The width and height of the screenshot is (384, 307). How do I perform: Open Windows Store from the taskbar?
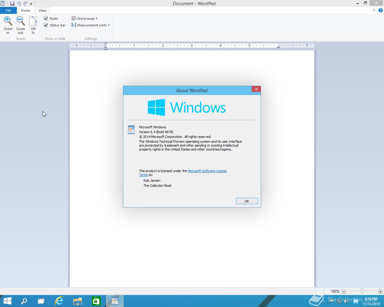(x=96, y=301)
